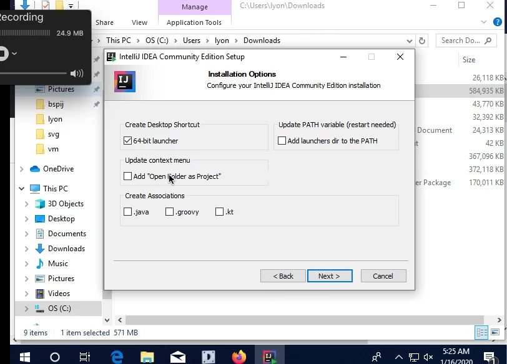The height and width of the screenshot is (364, 507).
Task: Expand the Explorer ribbon chevron
Action: coord(484,22)
